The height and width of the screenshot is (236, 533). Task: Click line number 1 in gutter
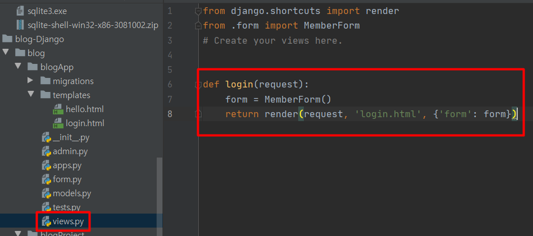tap(170, 11)
